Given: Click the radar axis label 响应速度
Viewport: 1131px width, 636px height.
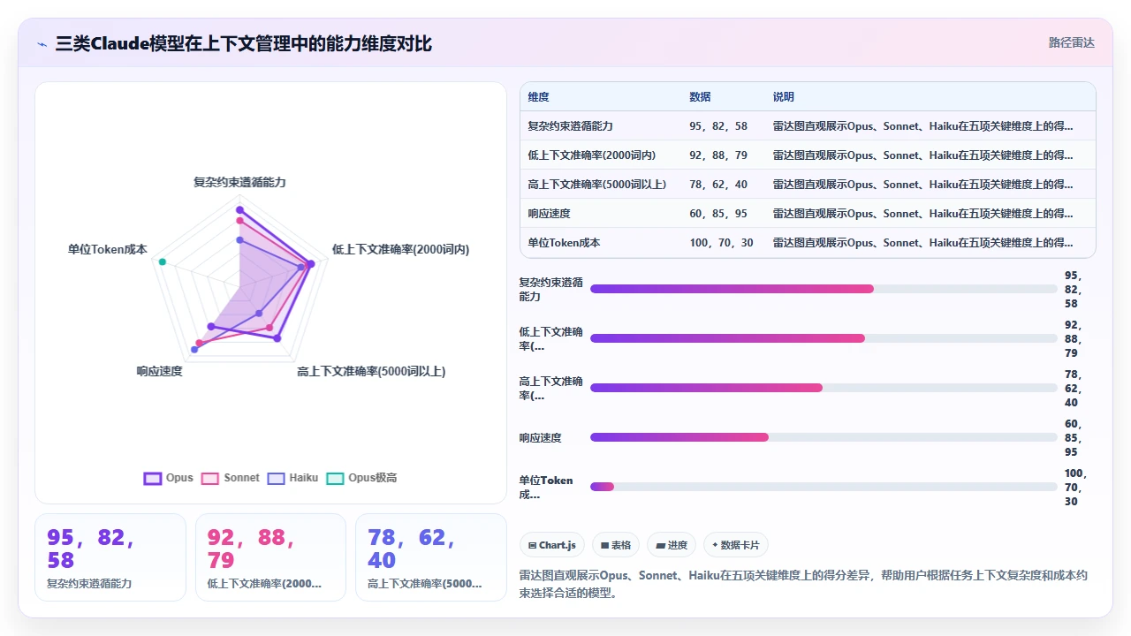Looking at the screenshot, I should pos(159,371).
